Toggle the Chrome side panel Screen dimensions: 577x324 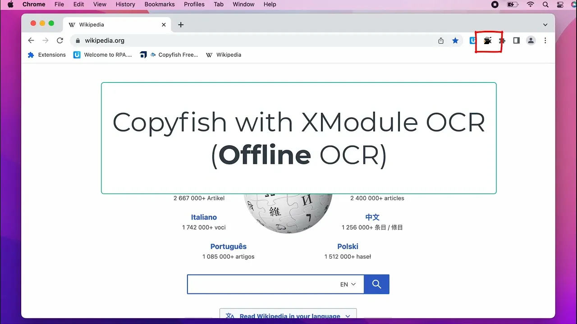tap(517, 40)
